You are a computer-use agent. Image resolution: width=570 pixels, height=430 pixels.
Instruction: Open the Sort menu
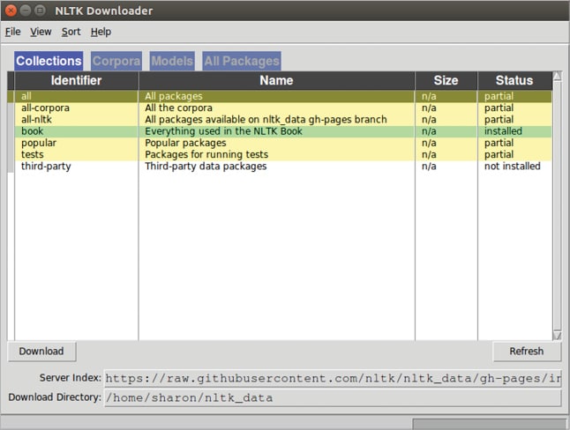coord(71,32)
